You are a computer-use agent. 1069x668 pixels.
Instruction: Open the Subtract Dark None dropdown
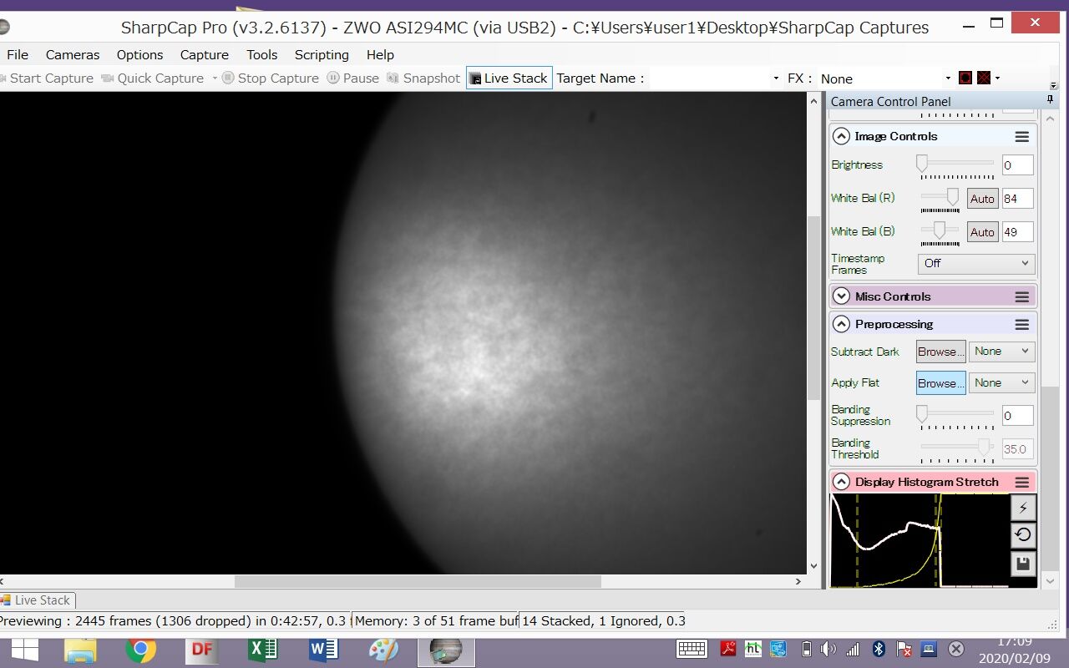click(1001, 352)
